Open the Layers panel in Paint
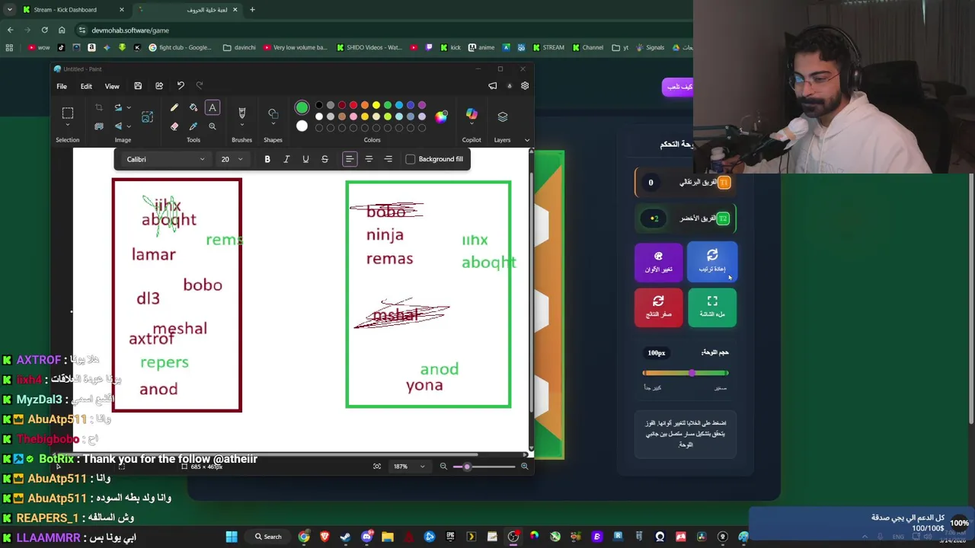This screenshot has width=975, height=548. 502,116
